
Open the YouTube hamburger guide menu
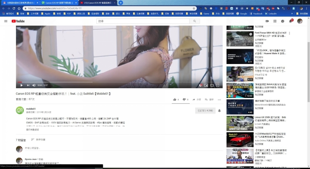pos(6,21)
